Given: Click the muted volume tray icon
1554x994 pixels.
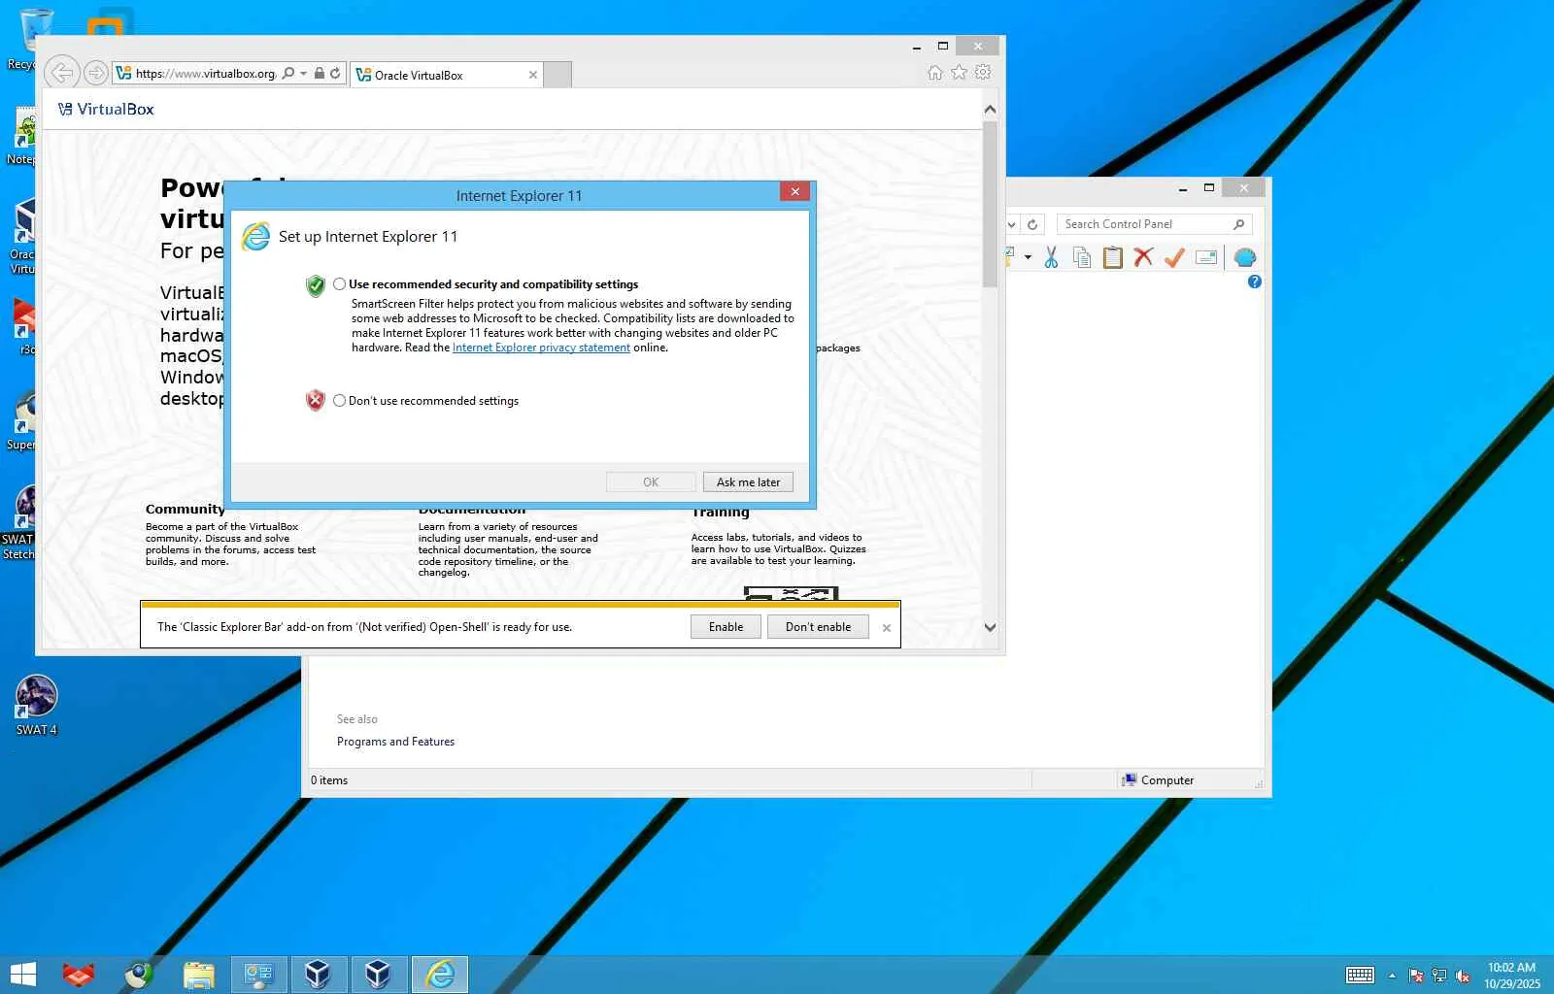Looking at the screenshot, I should click(x=1463, y=976).
